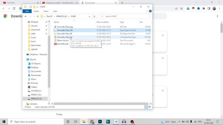The image size is (223, 125).
Task: Click Properties icon in Explorer title bar
Action: coord(30,7)
